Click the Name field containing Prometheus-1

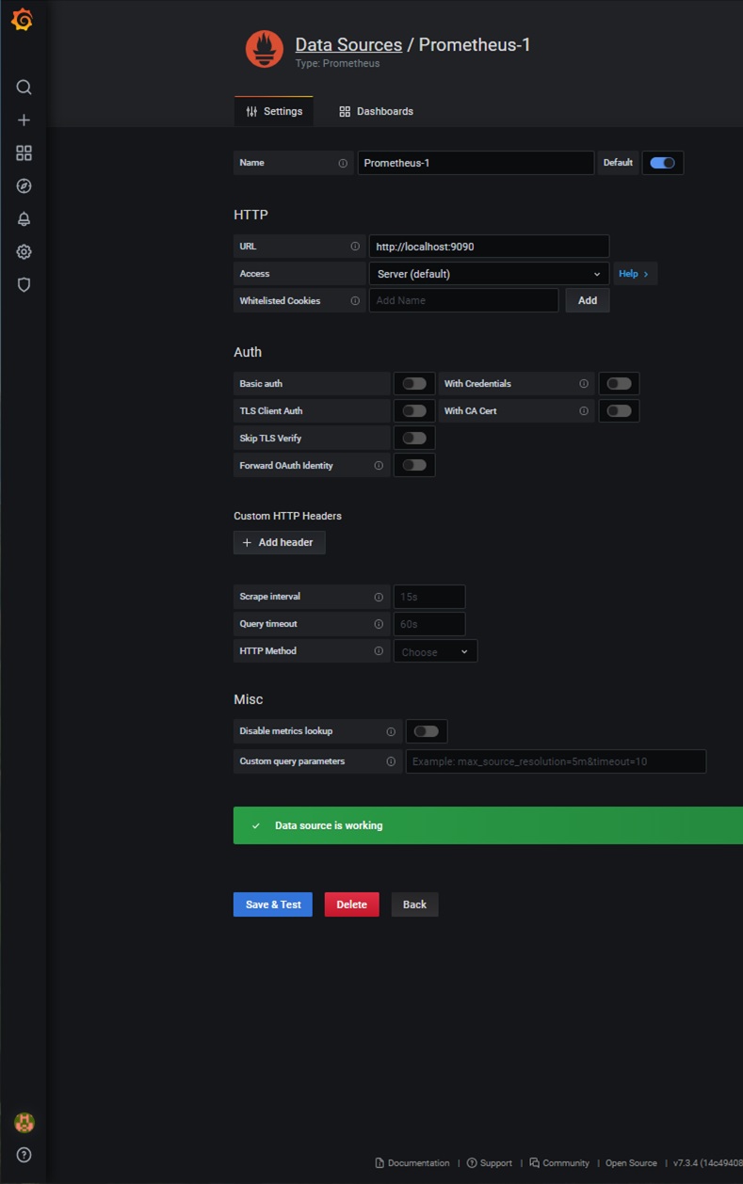coord(476,163)
